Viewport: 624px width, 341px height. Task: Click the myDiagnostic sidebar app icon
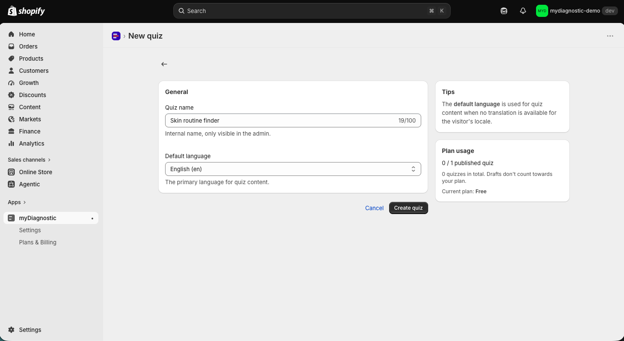(12, 218)
